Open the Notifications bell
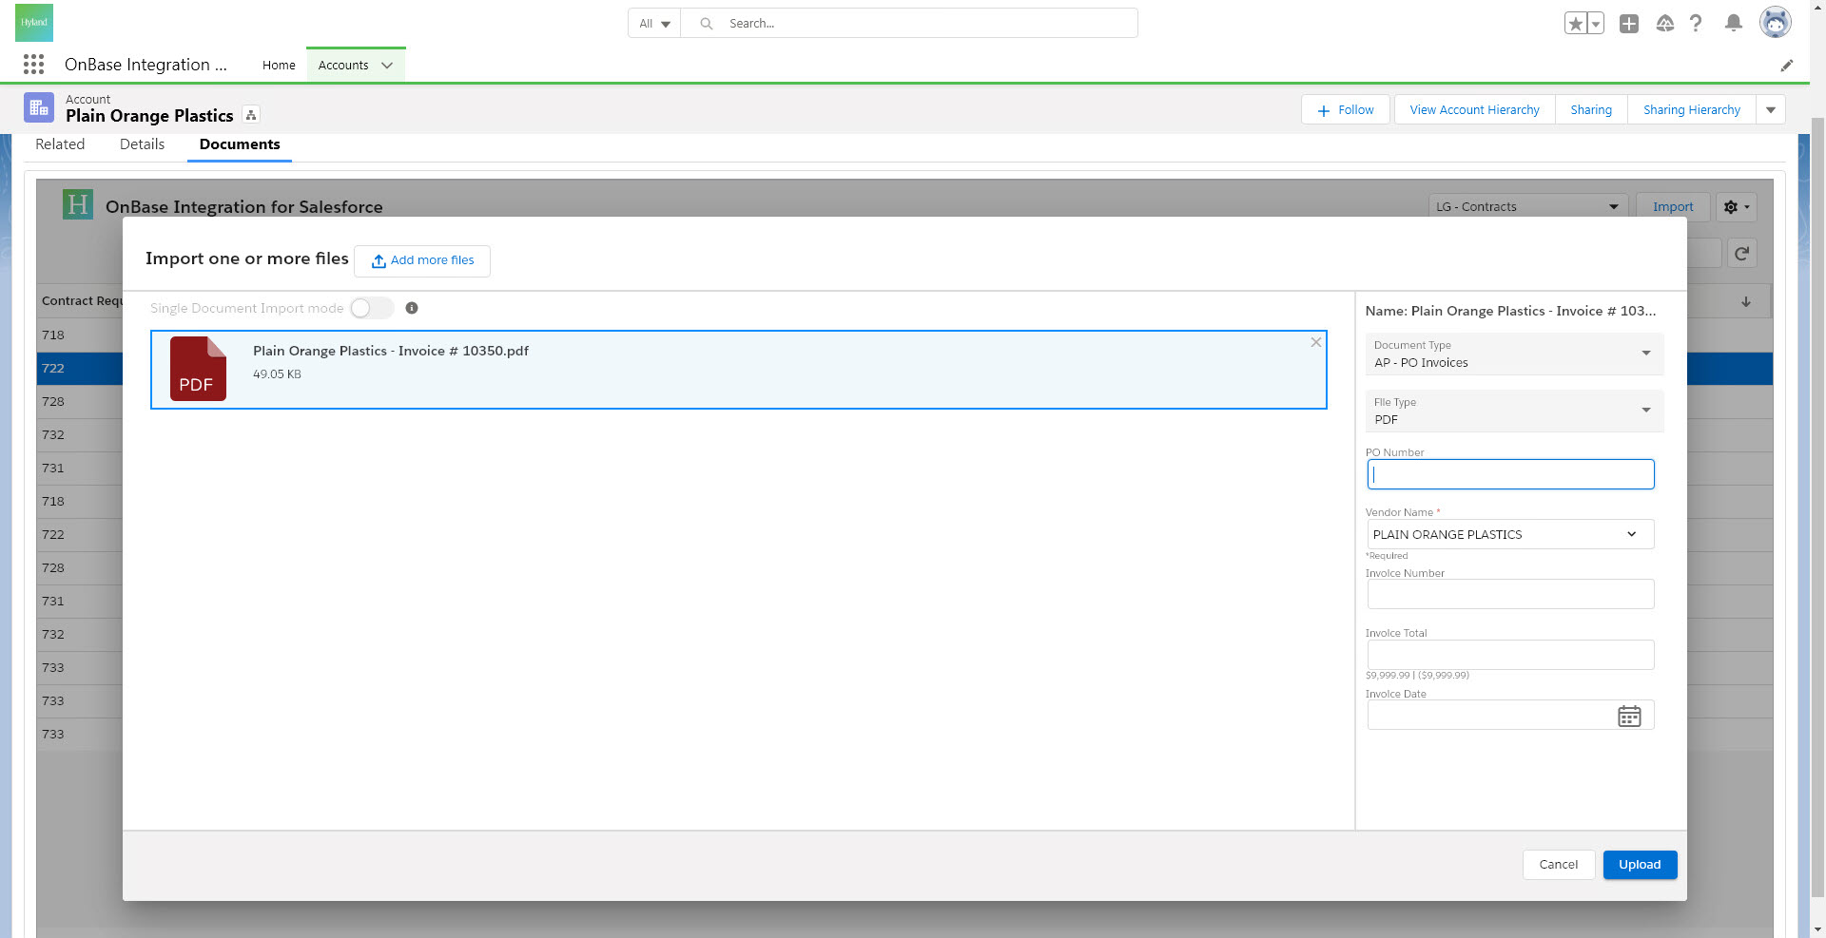This screenshot has width=1826, height=938. tap(1734, 24)
